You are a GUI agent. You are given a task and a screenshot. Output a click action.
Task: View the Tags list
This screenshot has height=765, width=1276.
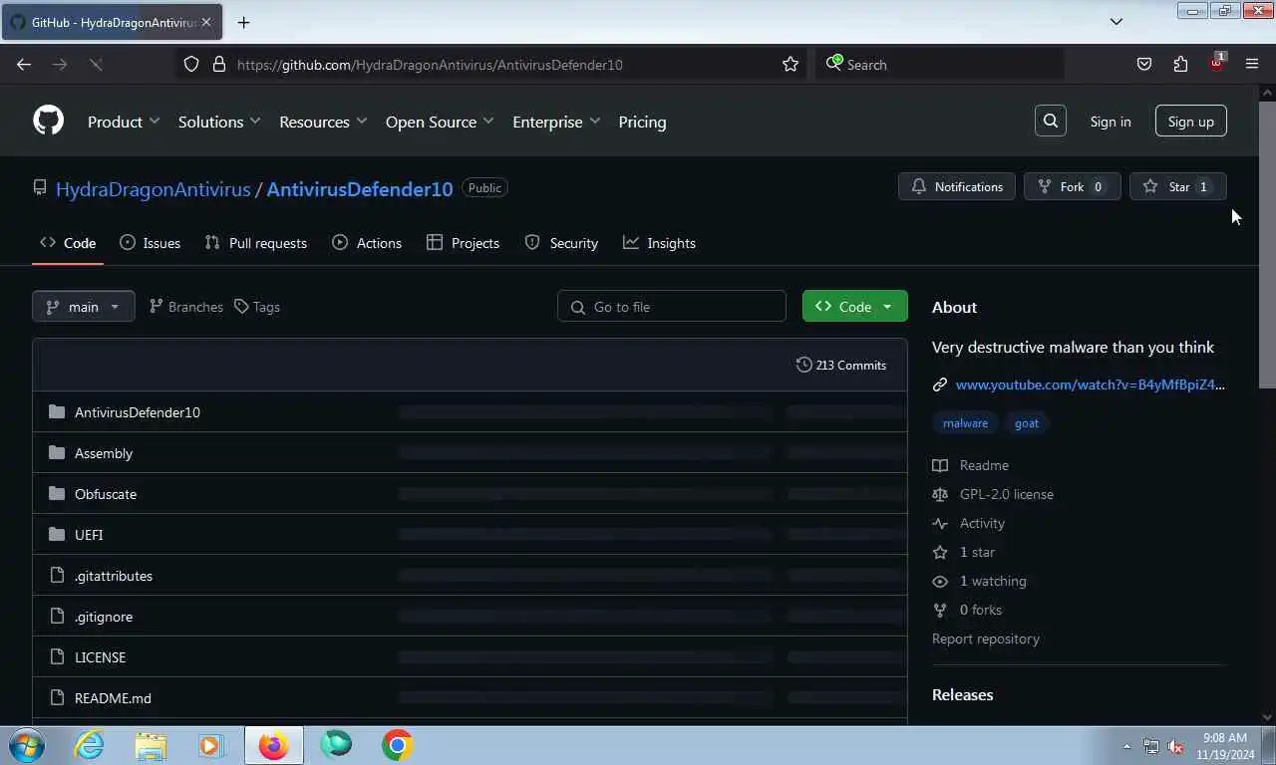tap(257, 307)
